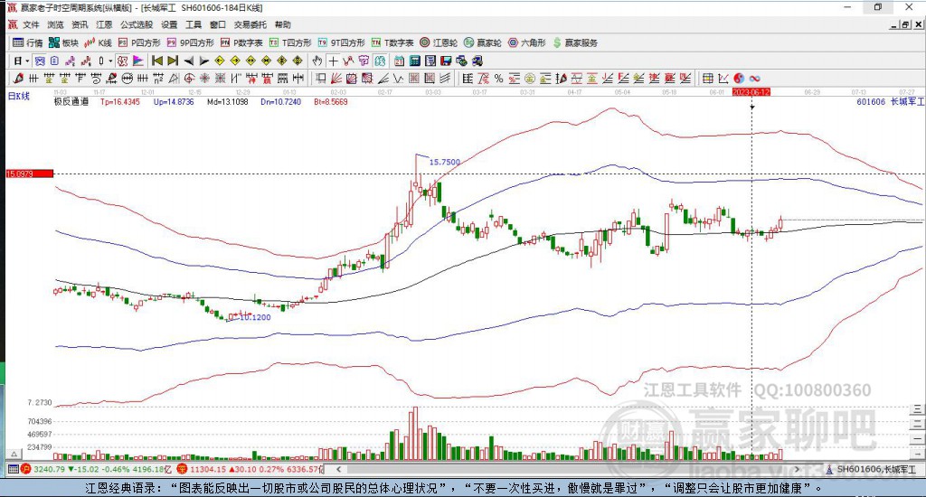Open the P四方形 tool
Screen dimensions: 926x497
(139, 42)
